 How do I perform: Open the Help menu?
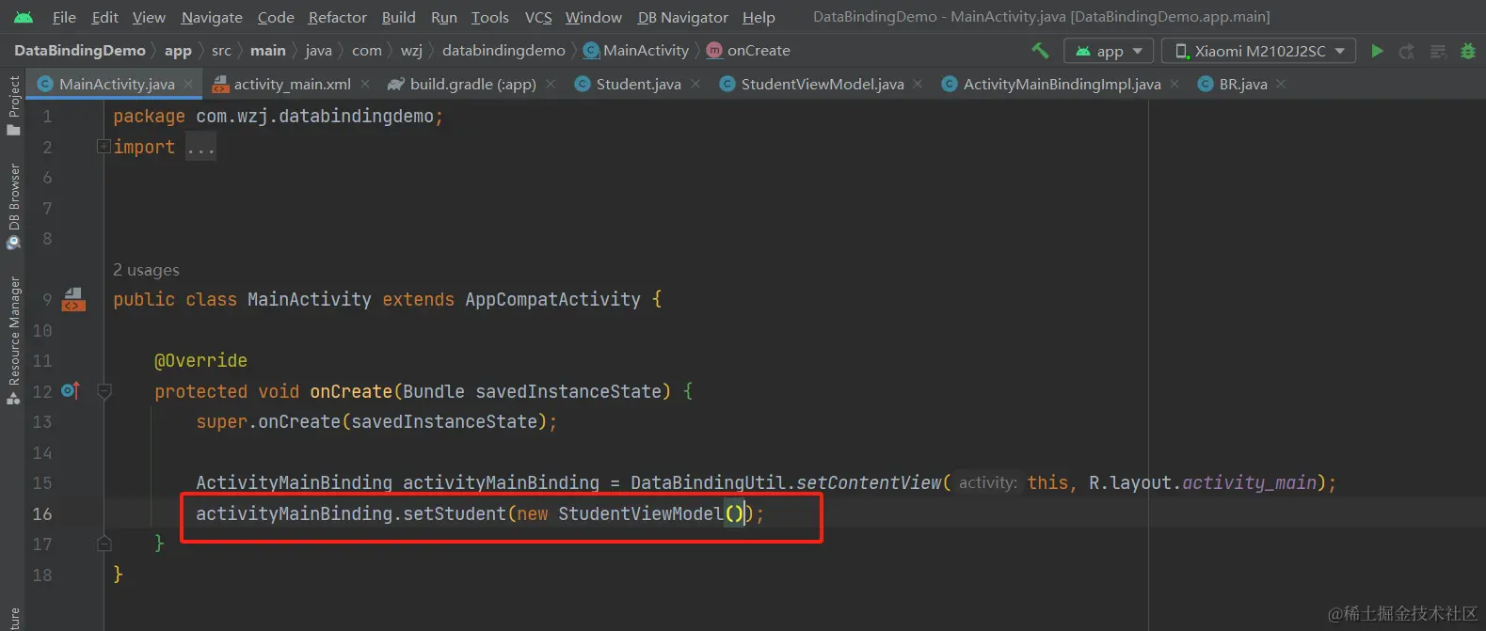(x=759, y=17)
